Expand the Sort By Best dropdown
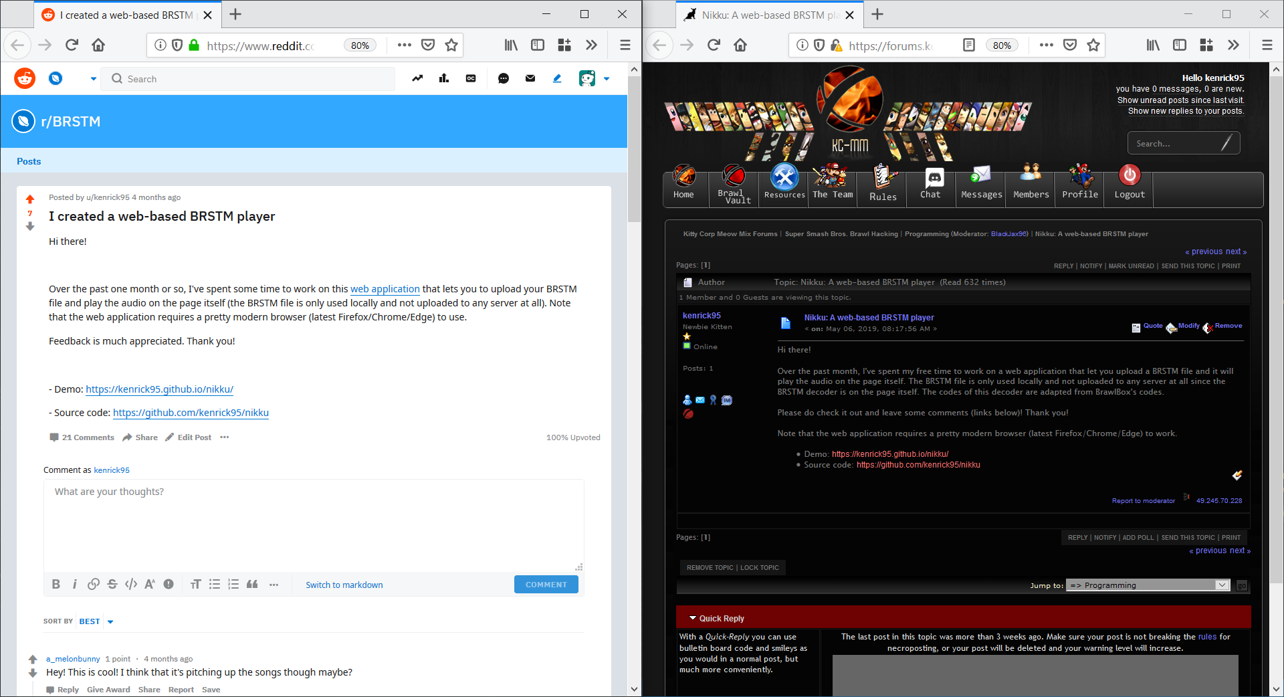1284x697 pixels. click(x=96, y=621)
